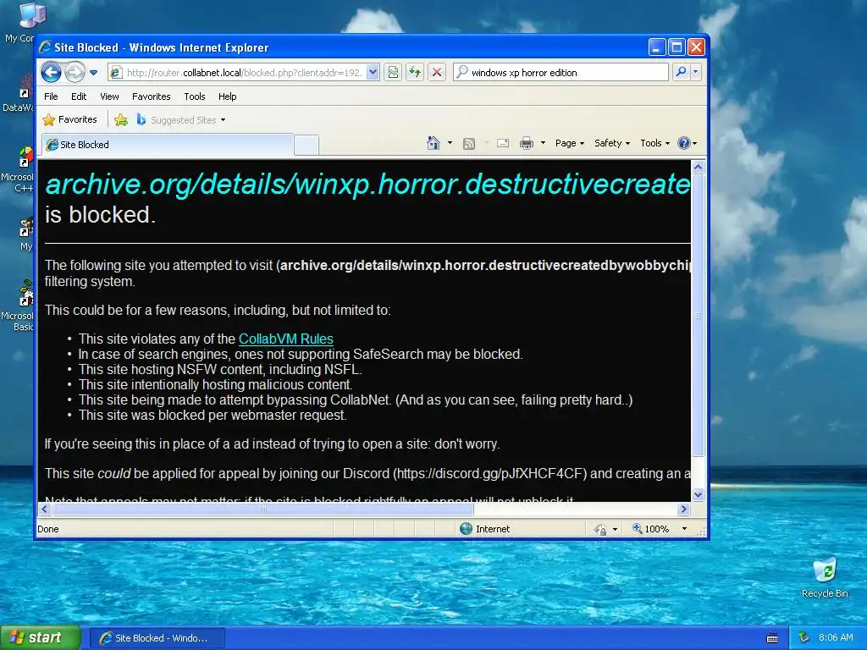Open the File menu
The image size is (867, 650).
point(51,96)
